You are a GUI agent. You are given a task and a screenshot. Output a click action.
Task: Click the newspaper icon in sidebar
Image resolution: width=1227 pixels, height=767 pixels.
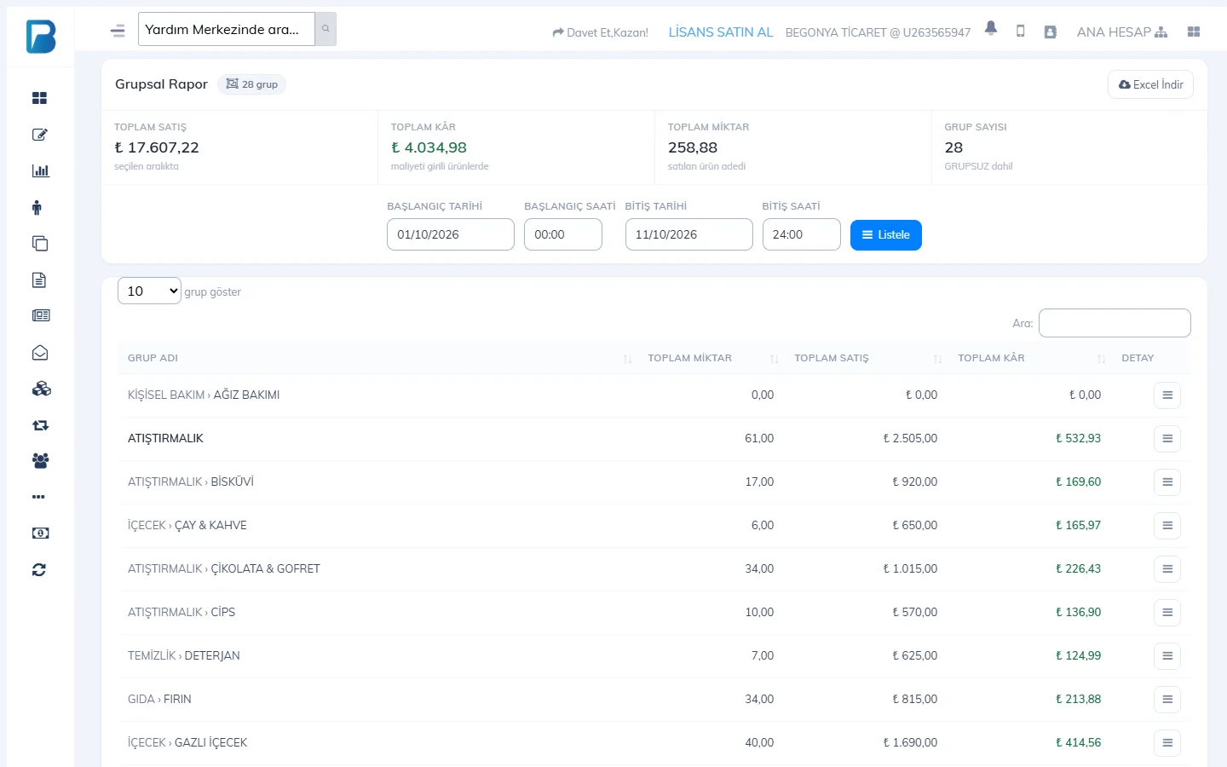click(x=41, y=315)
